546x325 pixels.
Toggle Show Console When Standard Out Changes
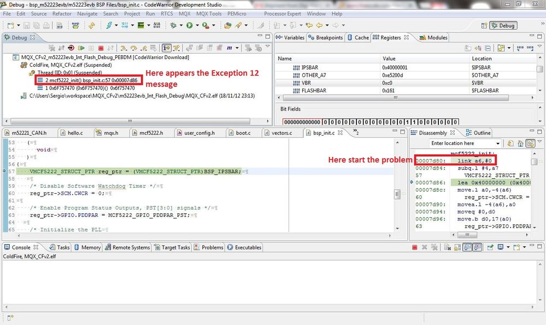(x=467, y=247)
